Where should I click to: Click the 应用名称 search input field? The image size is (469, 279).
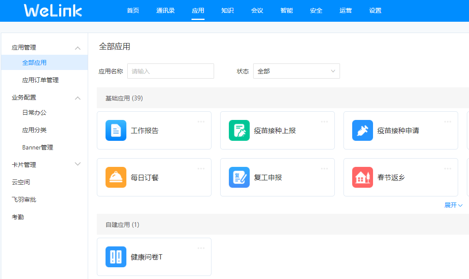pos(170,71)
